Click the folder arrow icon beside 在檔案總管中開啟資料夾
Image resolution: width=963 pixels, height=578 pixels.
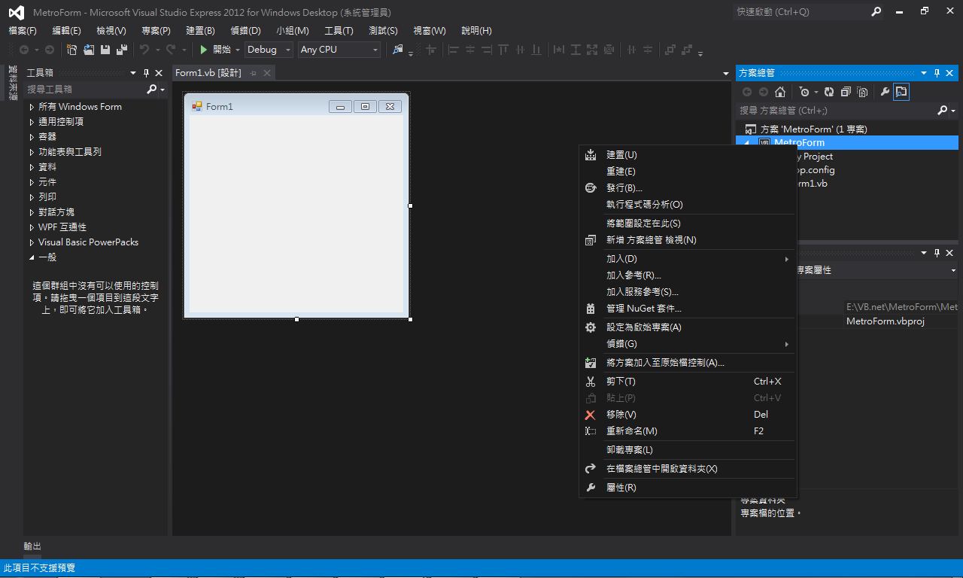591,469
